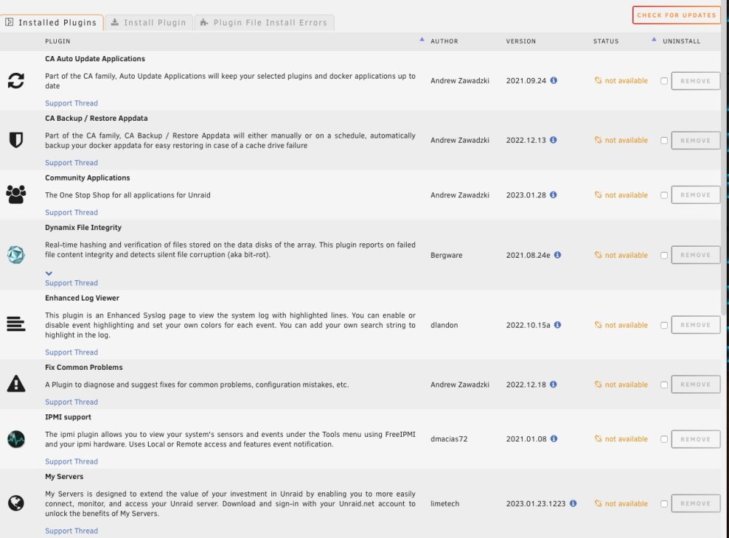Image resolution: width=729 pixels, height=538 pixels.
Task: Open the Install Plugin tab
Action: click(x=149, y=23)
